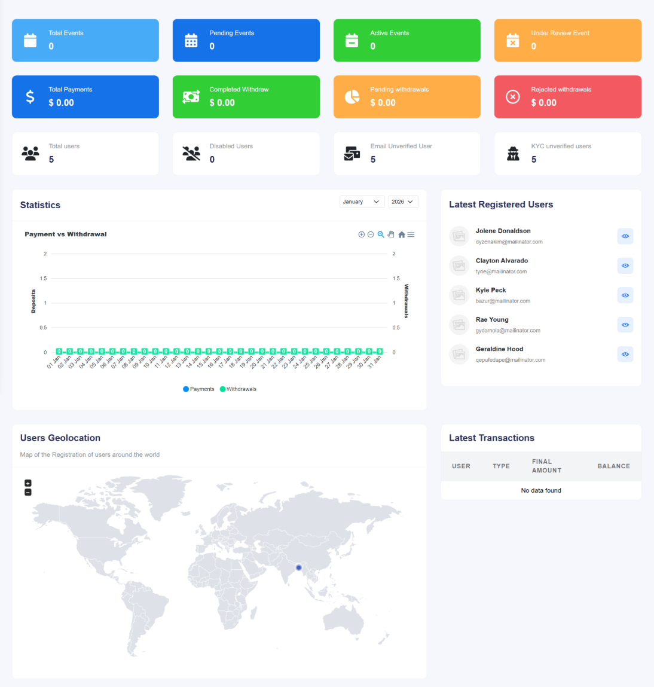Select the chart's selection zoom magnifier tool

point(381,234)
